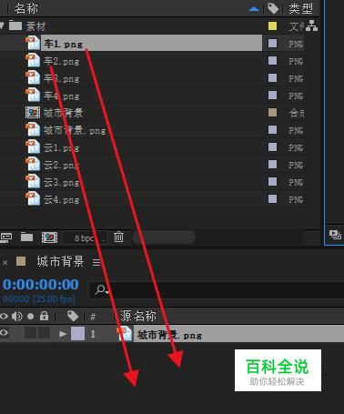Click the timeline layer search field
The width and height of the screenshot is (344, 414).
pyautogui.click(x=217, y=290)
